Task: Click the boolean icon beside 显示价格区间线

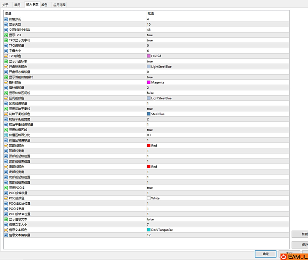Action: click(6, 93)
